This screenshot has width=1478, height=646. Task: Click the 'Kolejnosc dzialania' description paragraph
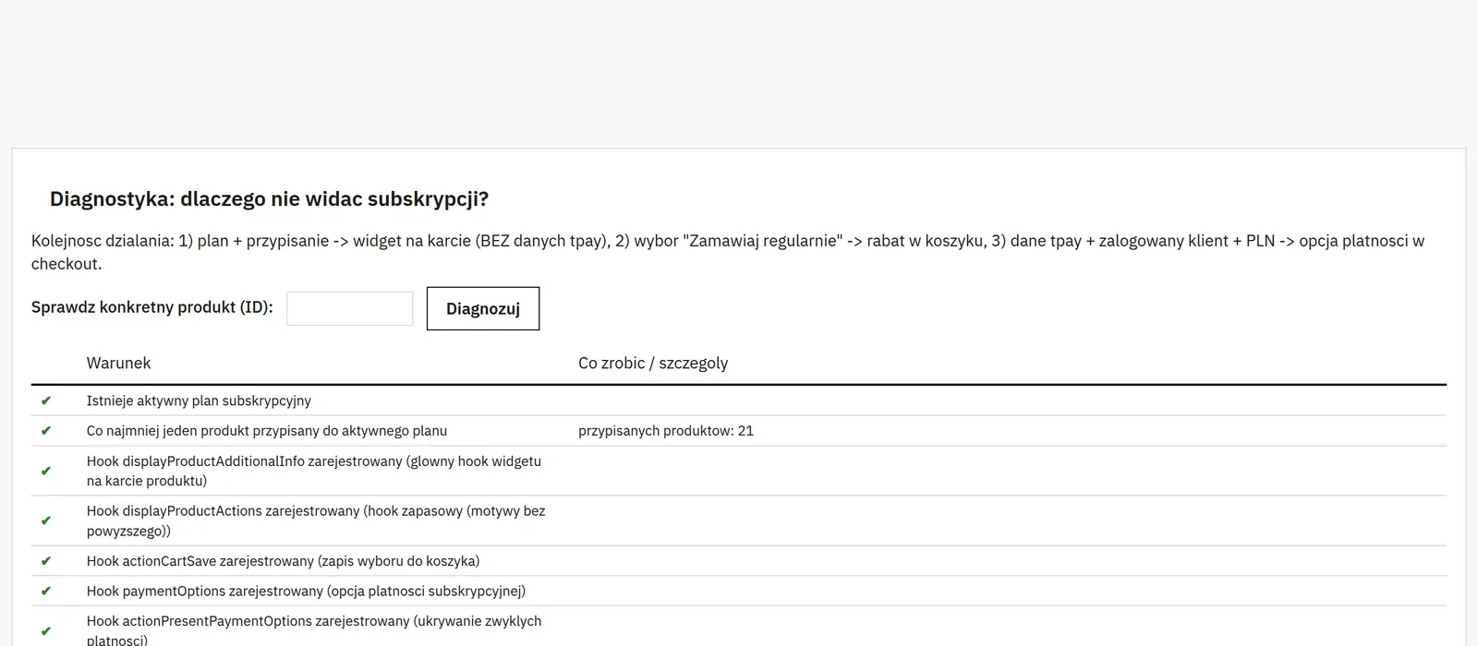(x=728, y=252)
